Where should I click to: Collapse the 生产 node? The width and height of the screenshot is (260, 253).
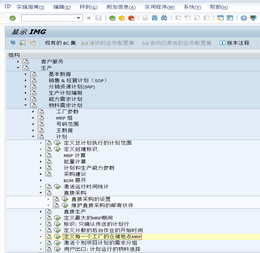(18, 68)
